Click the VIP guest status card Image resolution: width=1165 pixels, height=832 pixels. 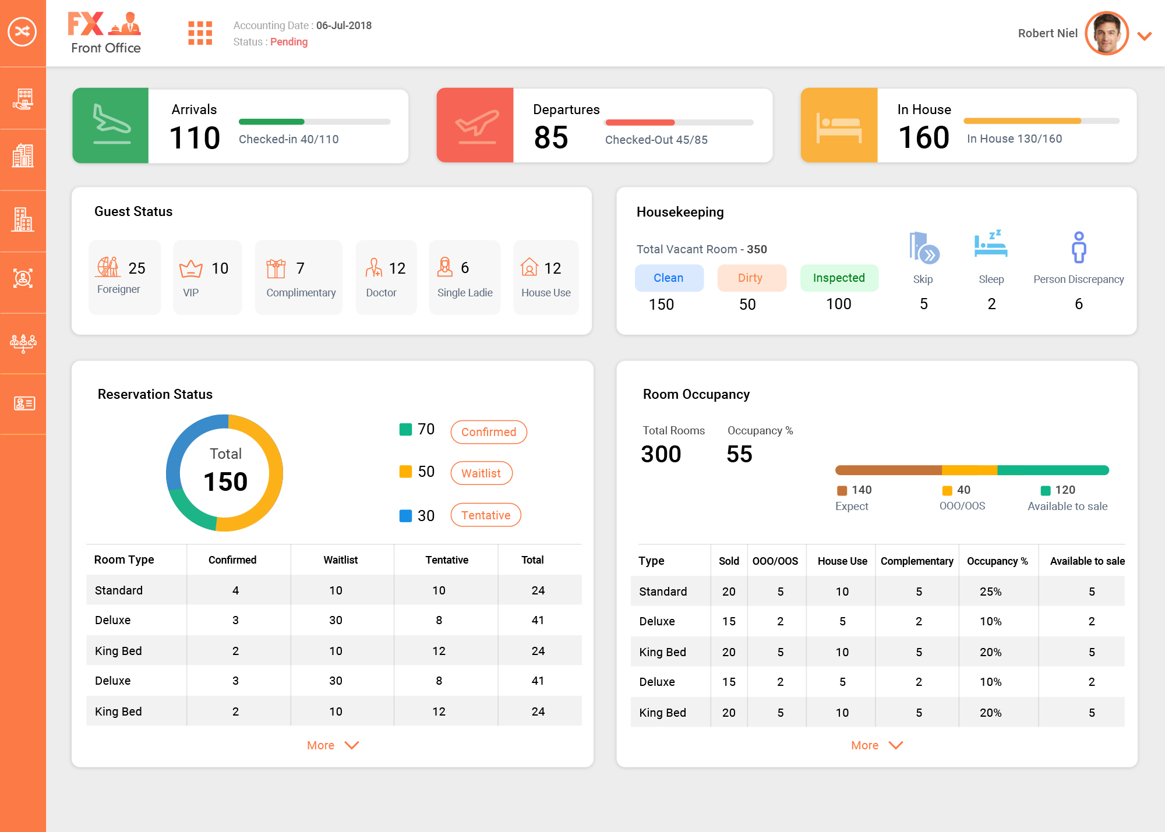(207, 277)
